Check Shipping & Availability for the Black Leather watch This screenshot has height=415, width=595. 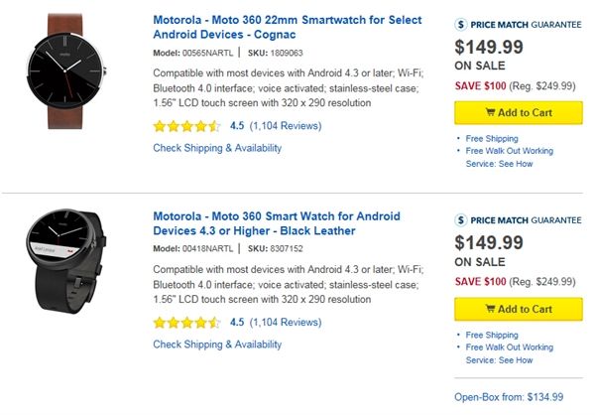(217, 344)
